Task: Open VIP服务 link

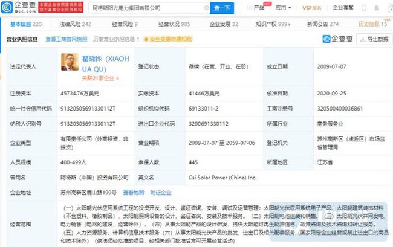Action: click(311, 8)
